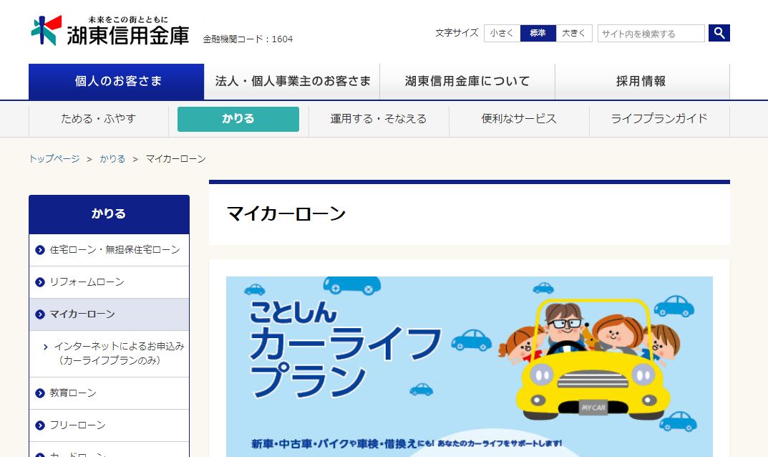This screenshot has width=768, height=457.
Task: Open フリーローン sidebar link
Action: pyautogui.click(x=109, y=425)
